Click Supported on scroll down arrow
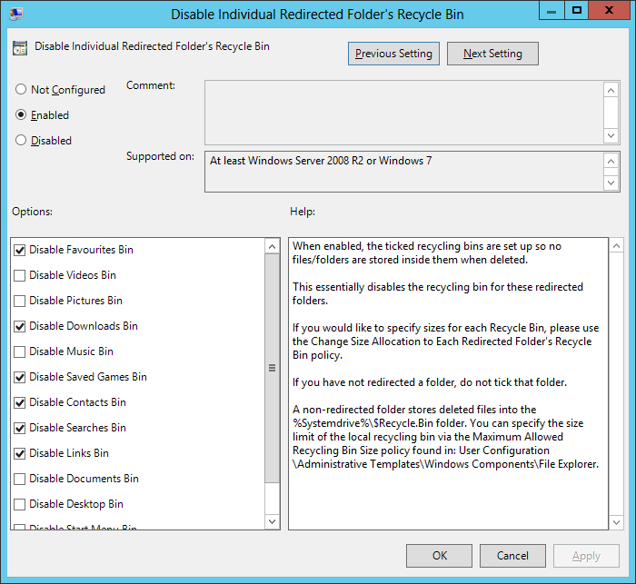Screen dimensions: 636x584 611,183
